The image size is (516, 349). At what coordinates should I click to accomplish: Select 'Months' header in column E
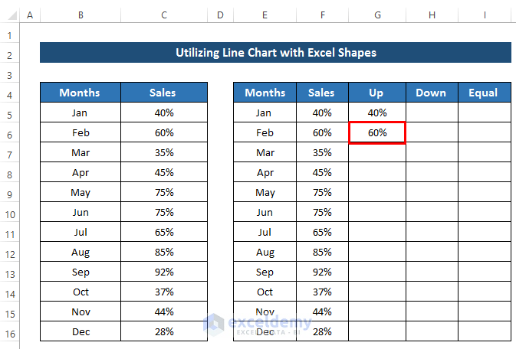(265, 93)
